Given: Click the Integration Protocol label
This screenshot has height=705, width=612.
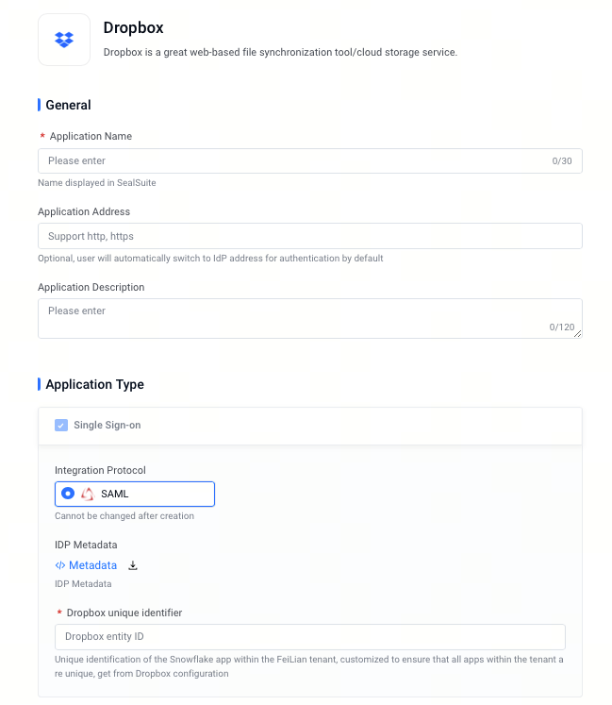Looking at the screenshot, I should click(100, 470).
